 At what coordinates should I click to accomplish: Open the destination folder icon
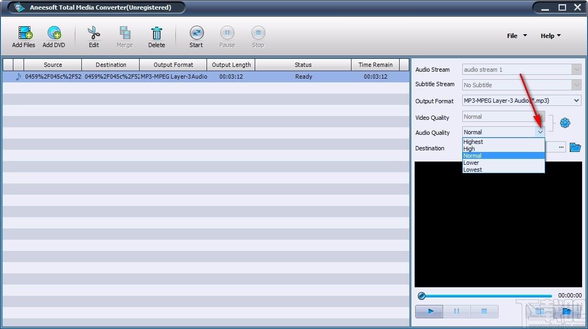click(x=575, y=147)
